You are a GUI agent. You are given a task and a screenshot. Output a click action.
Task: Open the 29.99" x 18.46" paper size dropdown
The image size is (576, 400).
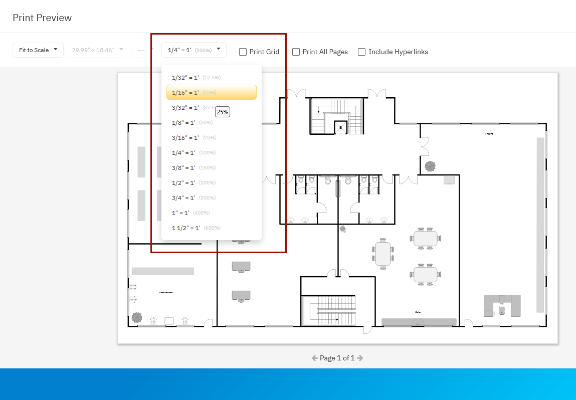pos(97,50)
